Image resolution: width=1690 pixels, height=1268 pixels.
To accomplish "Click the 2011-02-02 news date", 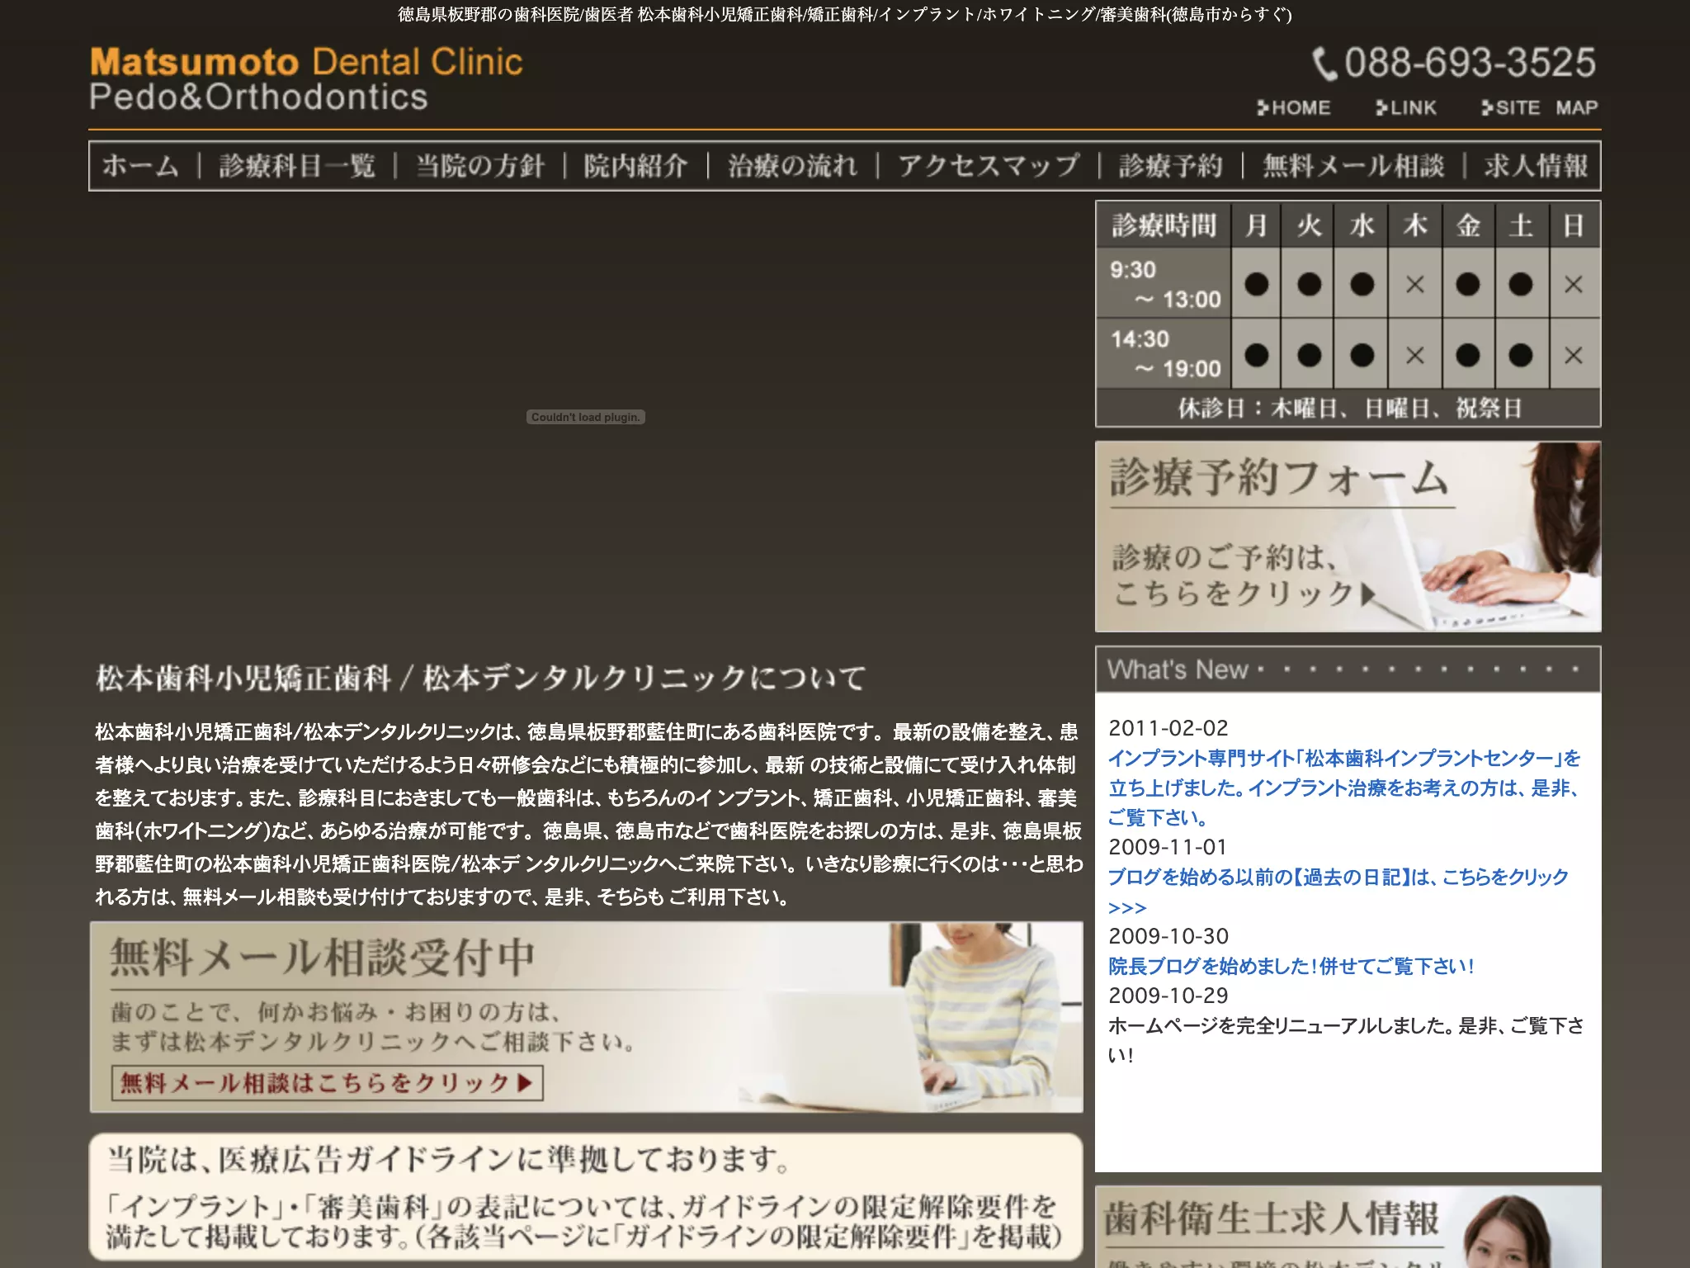I will pyautogui.click(x=1168, y=728).
